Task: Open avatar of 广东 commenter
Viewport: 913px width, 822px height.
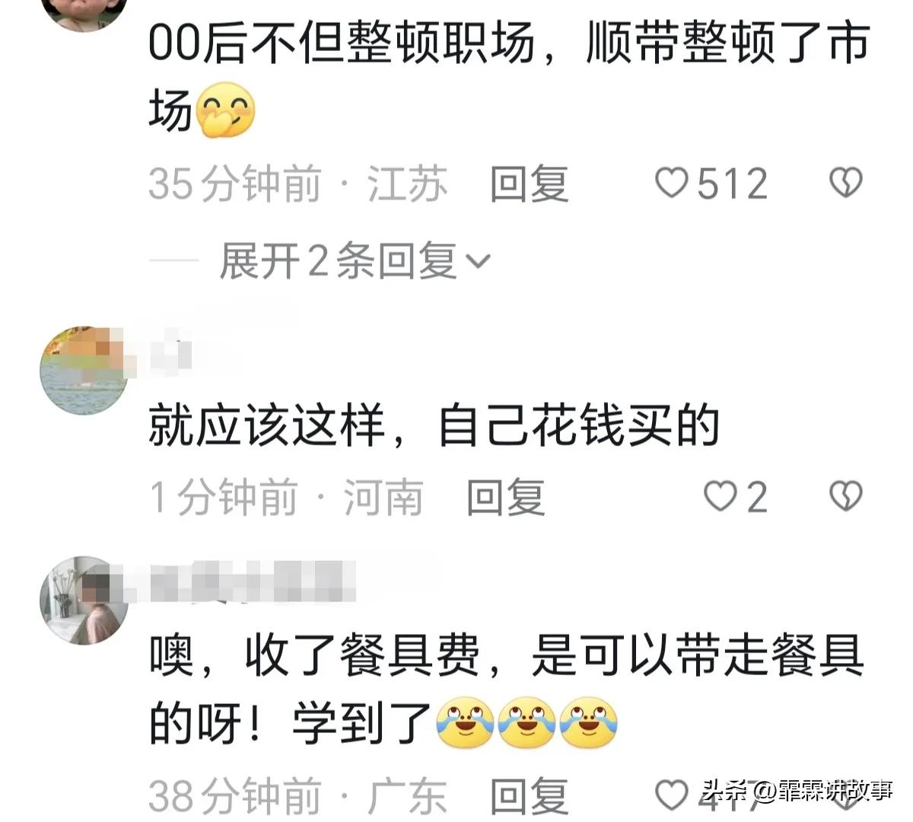Action: click(84, 601)
